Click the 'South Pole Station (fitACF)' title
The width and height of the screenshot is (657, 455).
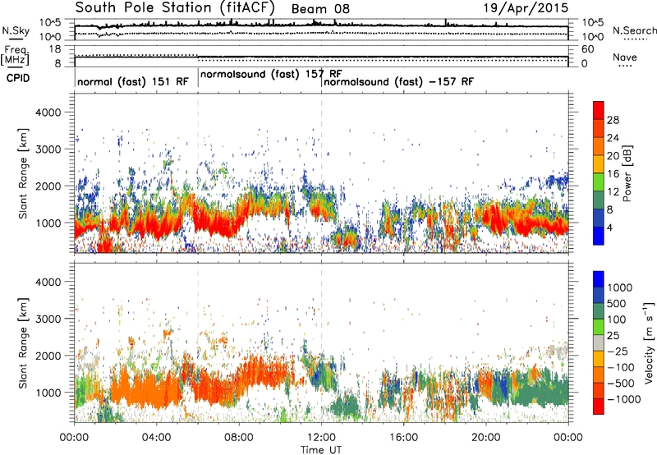point(176,7)
